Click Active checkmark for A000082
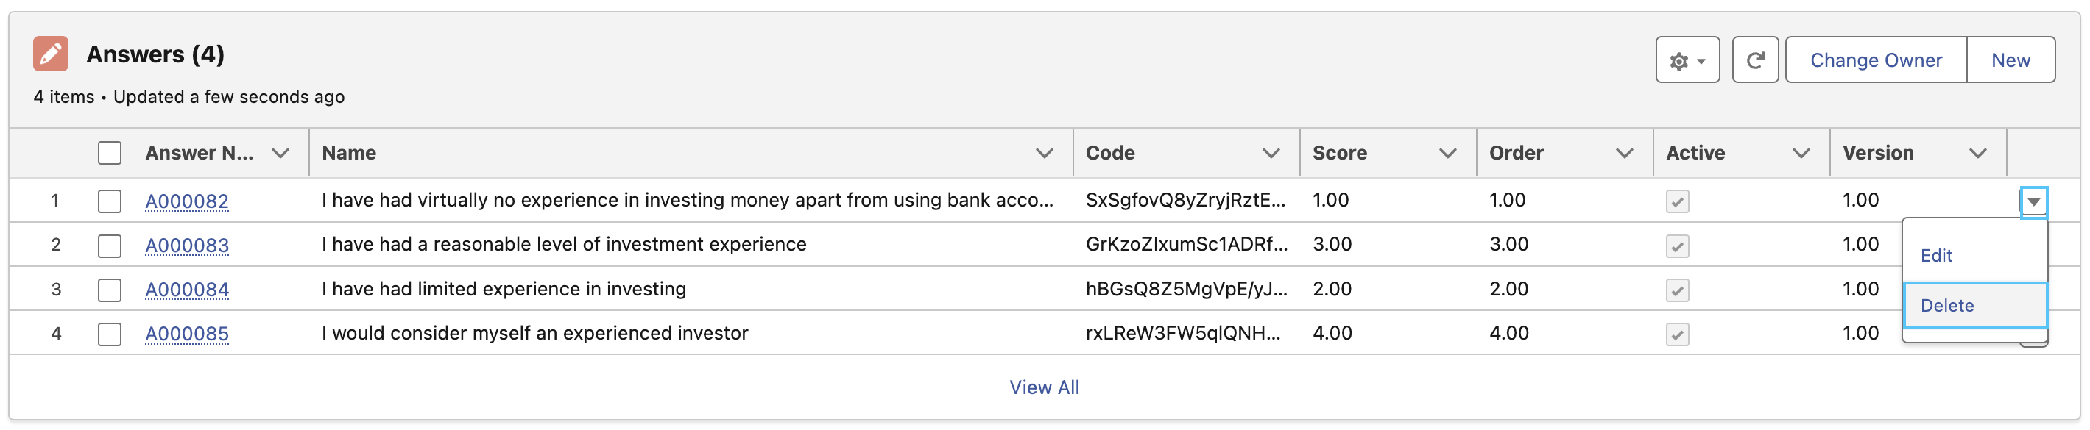Image resolution: width=2090 pixels, height=430 pixels. pyautogui.click(x=1677, y=201)
